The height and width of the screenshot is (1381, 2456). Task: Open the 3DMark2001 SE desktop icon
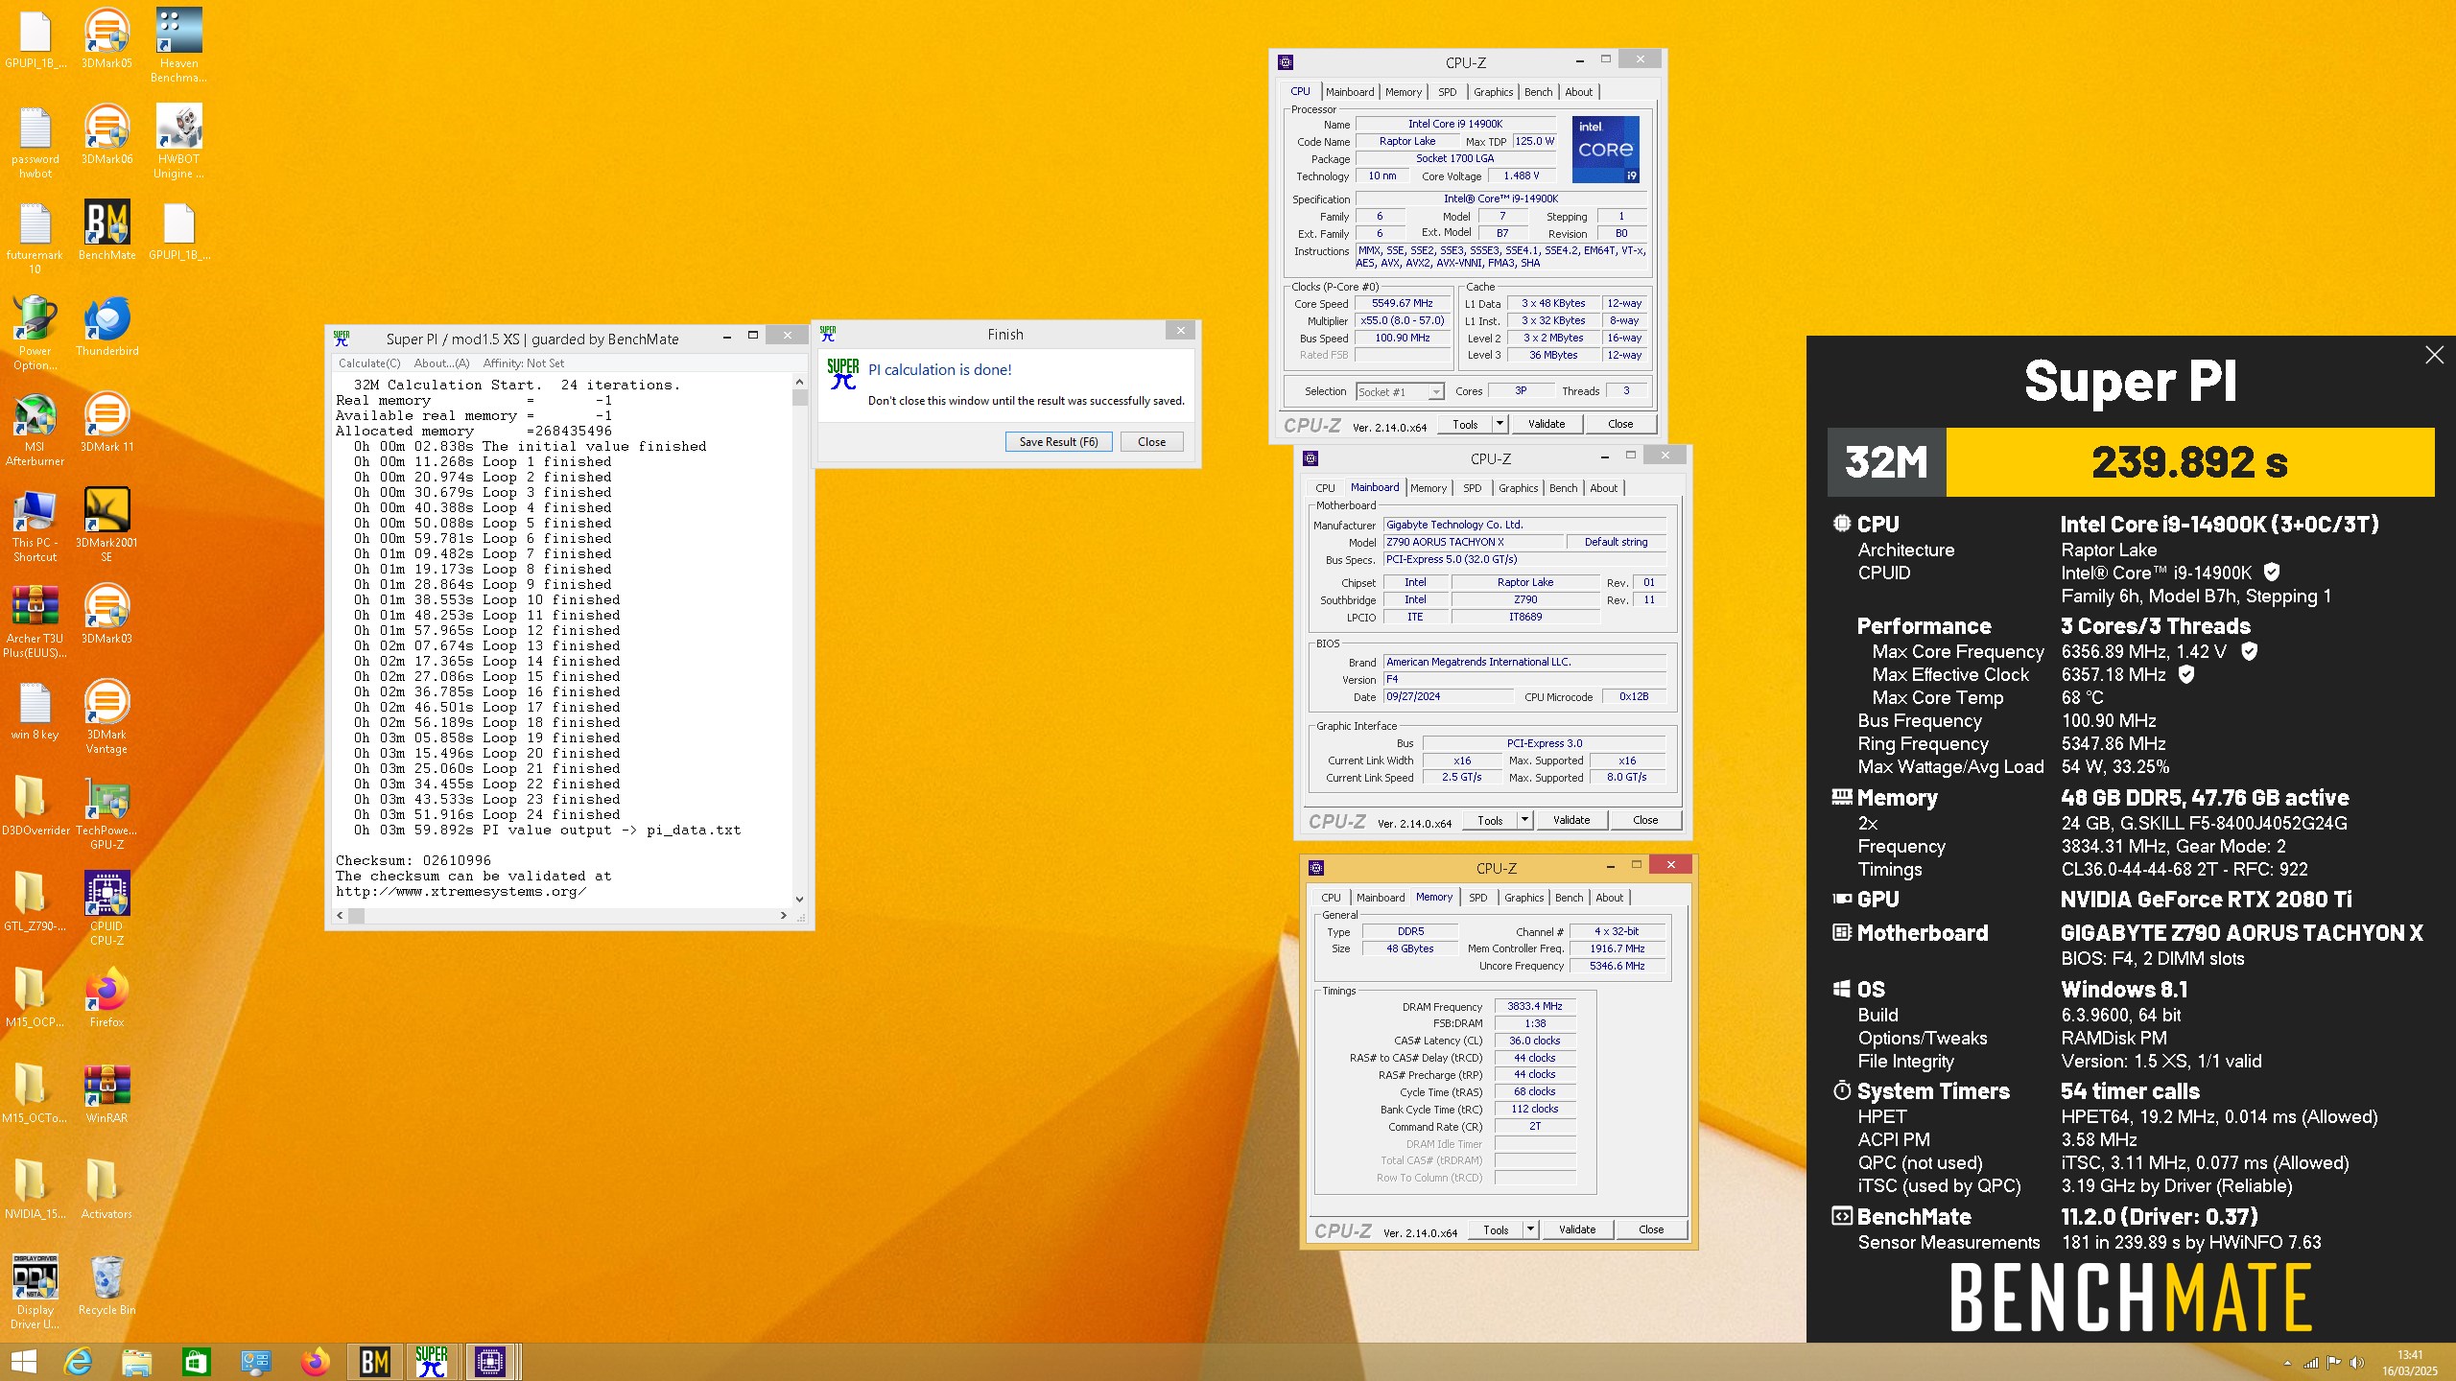coord(106,525)
